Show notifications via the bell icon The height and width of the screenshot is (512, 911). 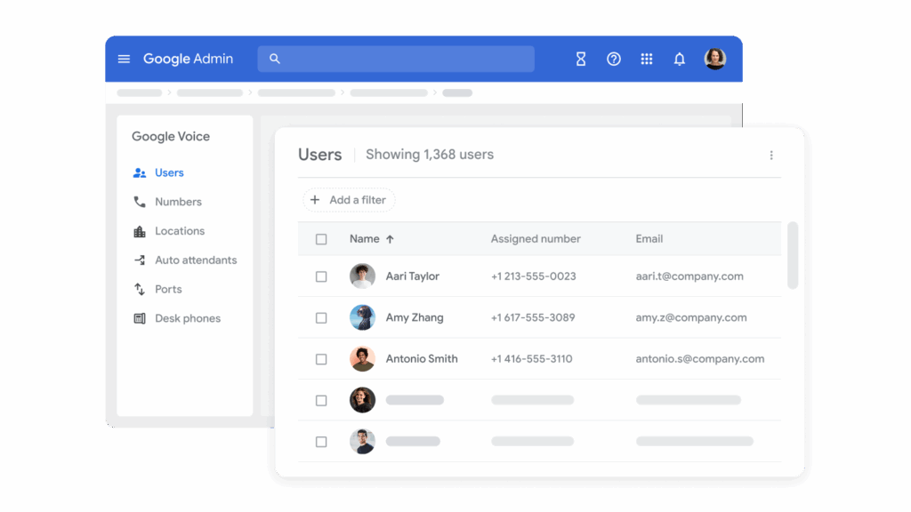pos(679,59)
